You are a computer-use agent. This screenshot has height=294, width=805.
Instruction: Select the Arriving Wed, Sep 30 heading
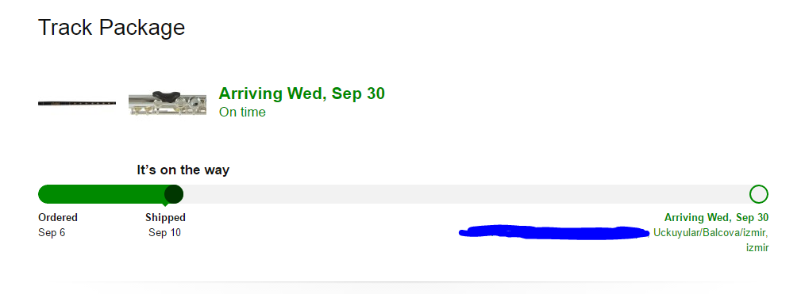pos(302,94)
